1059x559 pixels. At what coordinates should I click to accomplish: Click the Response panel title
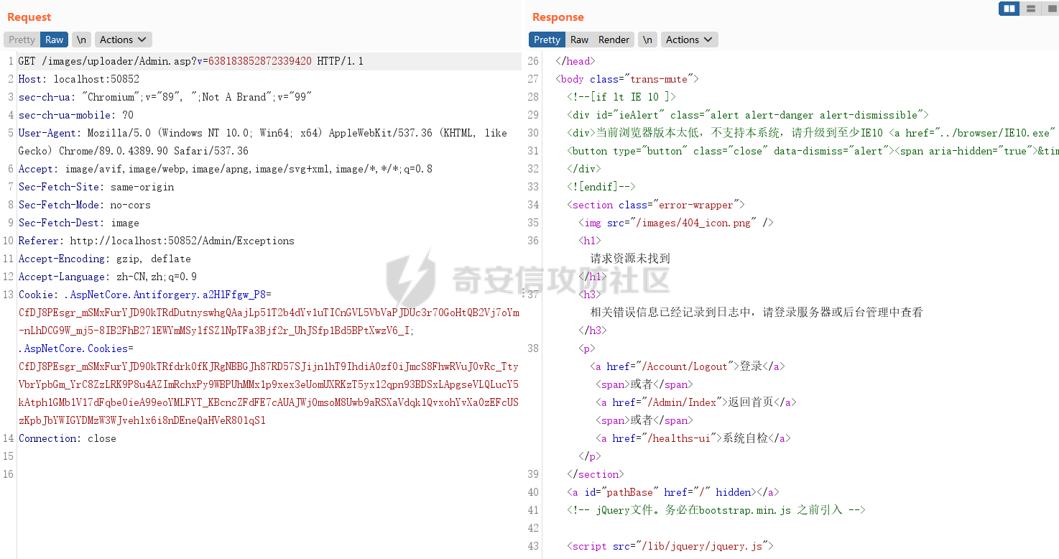tap(558, 17)
